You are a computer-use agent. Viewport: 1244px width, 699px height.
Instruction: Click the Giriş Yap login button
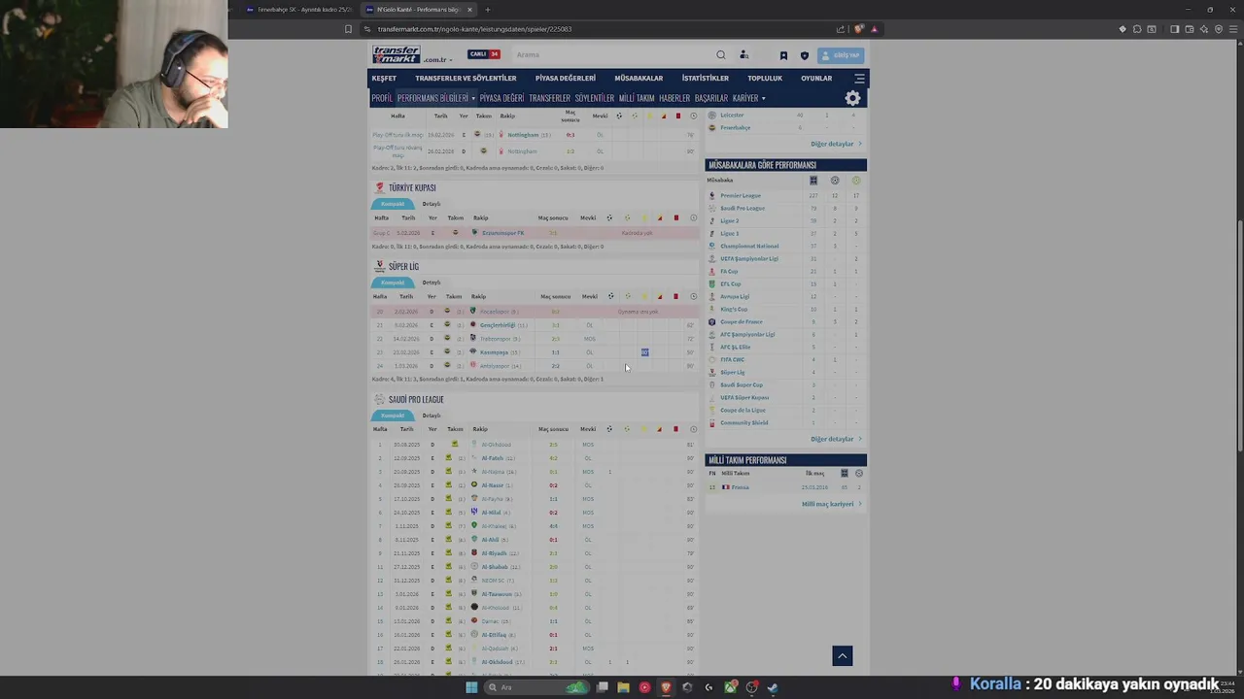pyautogui.click(x=841, y=55)
